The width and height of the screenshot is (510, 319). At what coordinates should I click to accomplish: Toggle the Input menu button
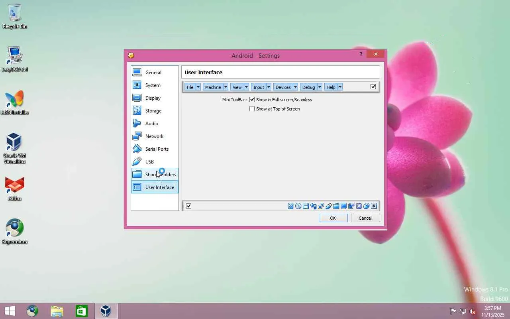259,87
